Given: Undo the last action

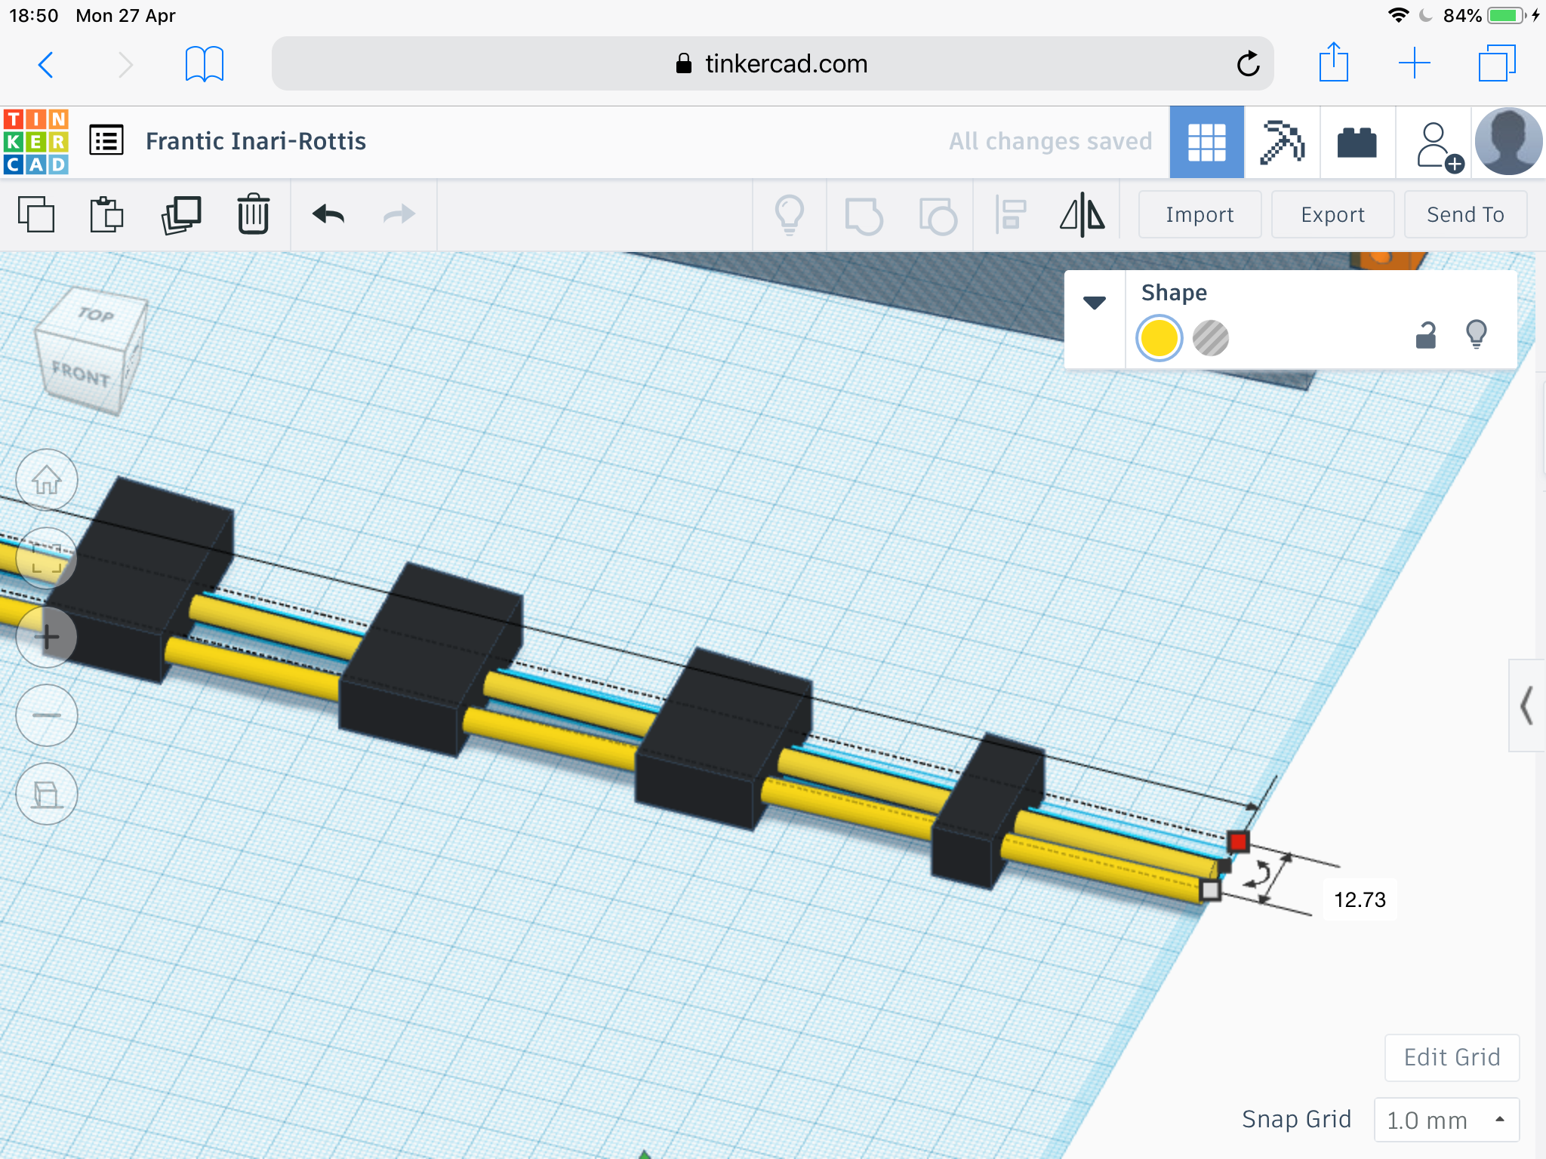Looking at the screenshot, I should click(x=328, y=214).
